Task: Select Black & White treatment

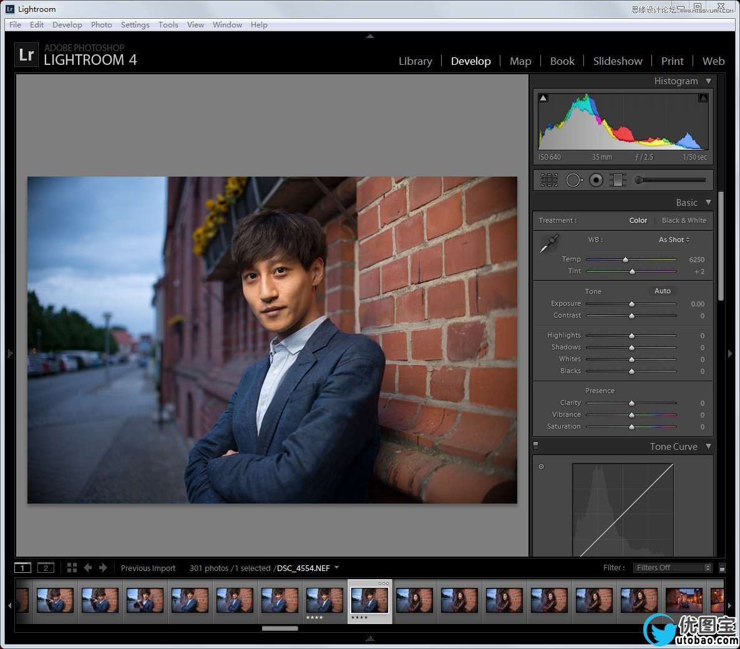Action: click(684, 220)
